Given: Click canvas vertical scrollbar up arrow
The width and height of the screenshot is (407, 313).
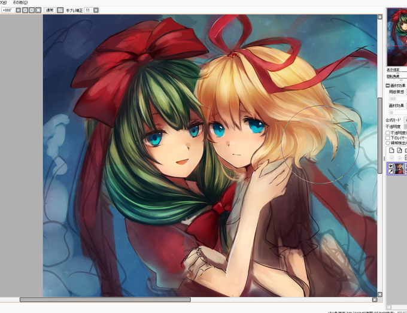Looking at the screenshot, I should click(x=379, y=17).
